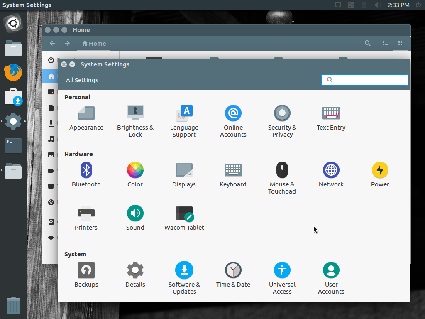The height and width of the screenshot is (319, 425).
Task: Open the session power menu
Action: (x=418, y=5)
